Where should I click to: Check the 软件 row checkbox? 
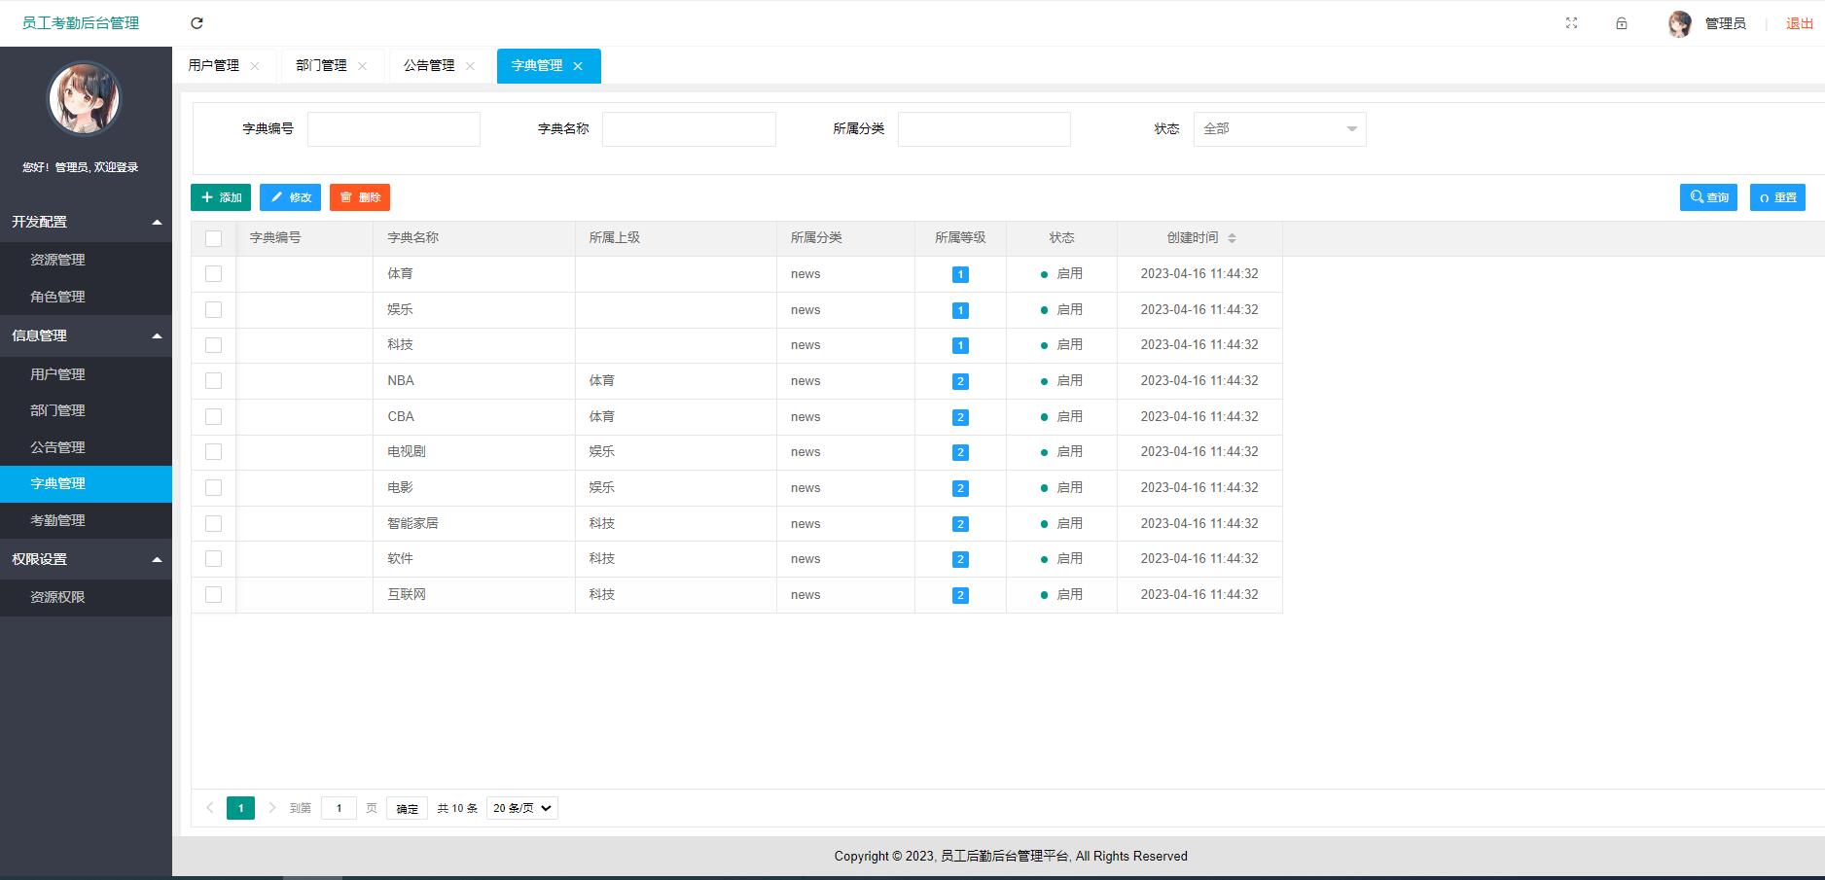coord(214,559)
